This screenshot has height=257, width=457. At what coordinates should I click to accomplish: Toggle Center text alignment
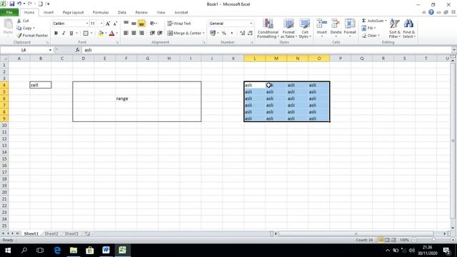click(x=134, y=33)
